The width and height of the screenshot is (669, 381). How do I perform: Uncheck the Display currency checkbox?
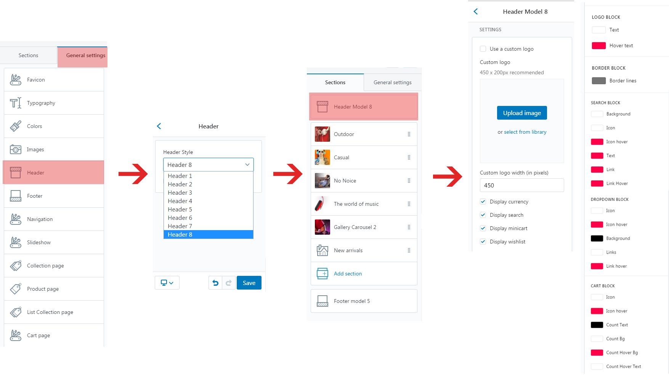pyautogui.click(x=483, y=202)
